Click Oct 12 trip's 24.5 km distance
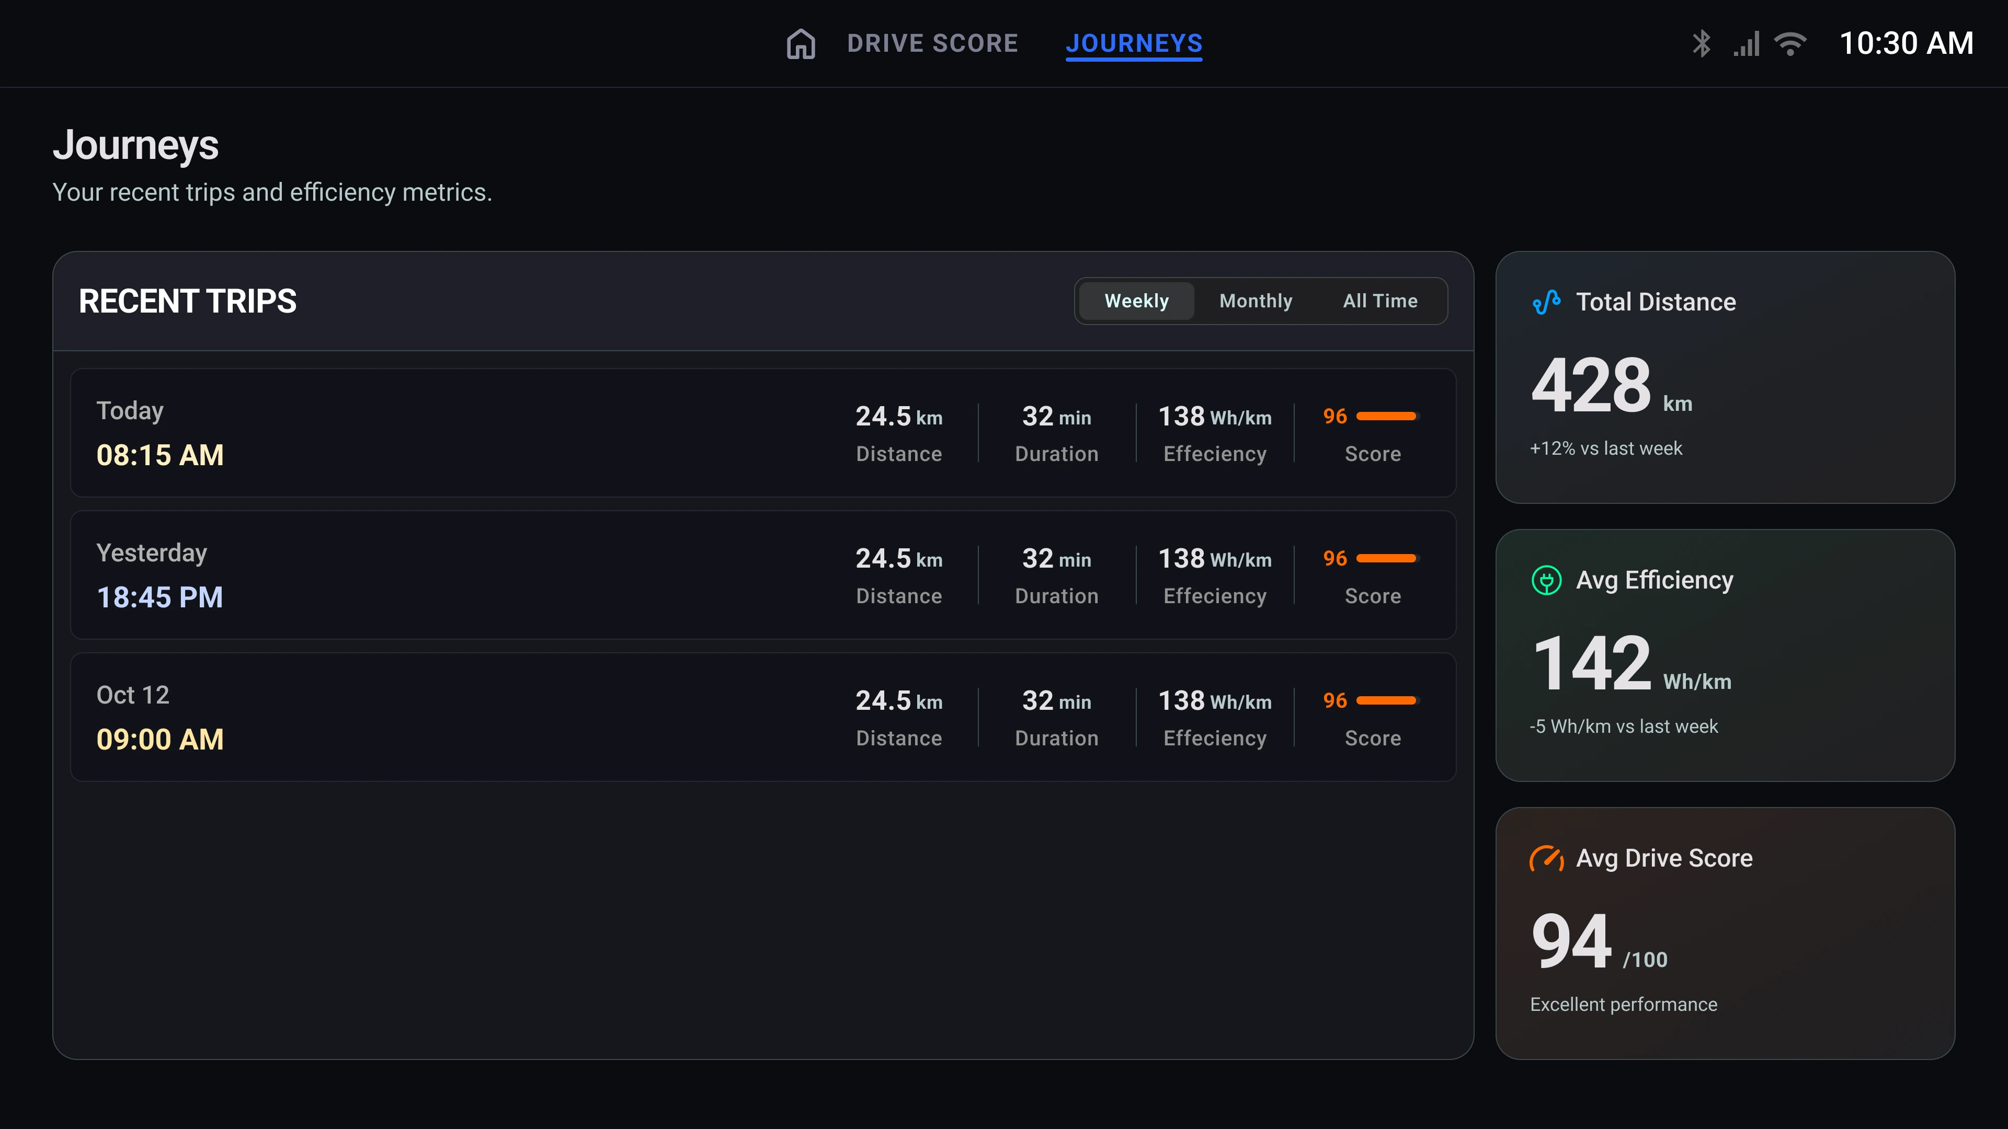2008x1129 pixels. pyautogui.click(x=899, y=700)
